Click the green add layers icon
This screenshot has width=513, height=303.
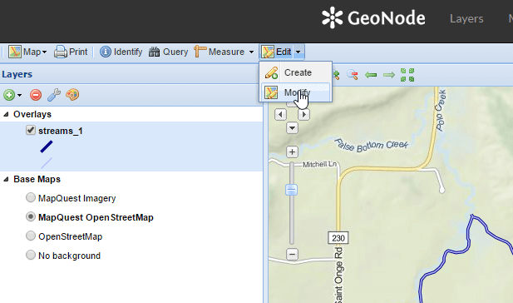9,95
